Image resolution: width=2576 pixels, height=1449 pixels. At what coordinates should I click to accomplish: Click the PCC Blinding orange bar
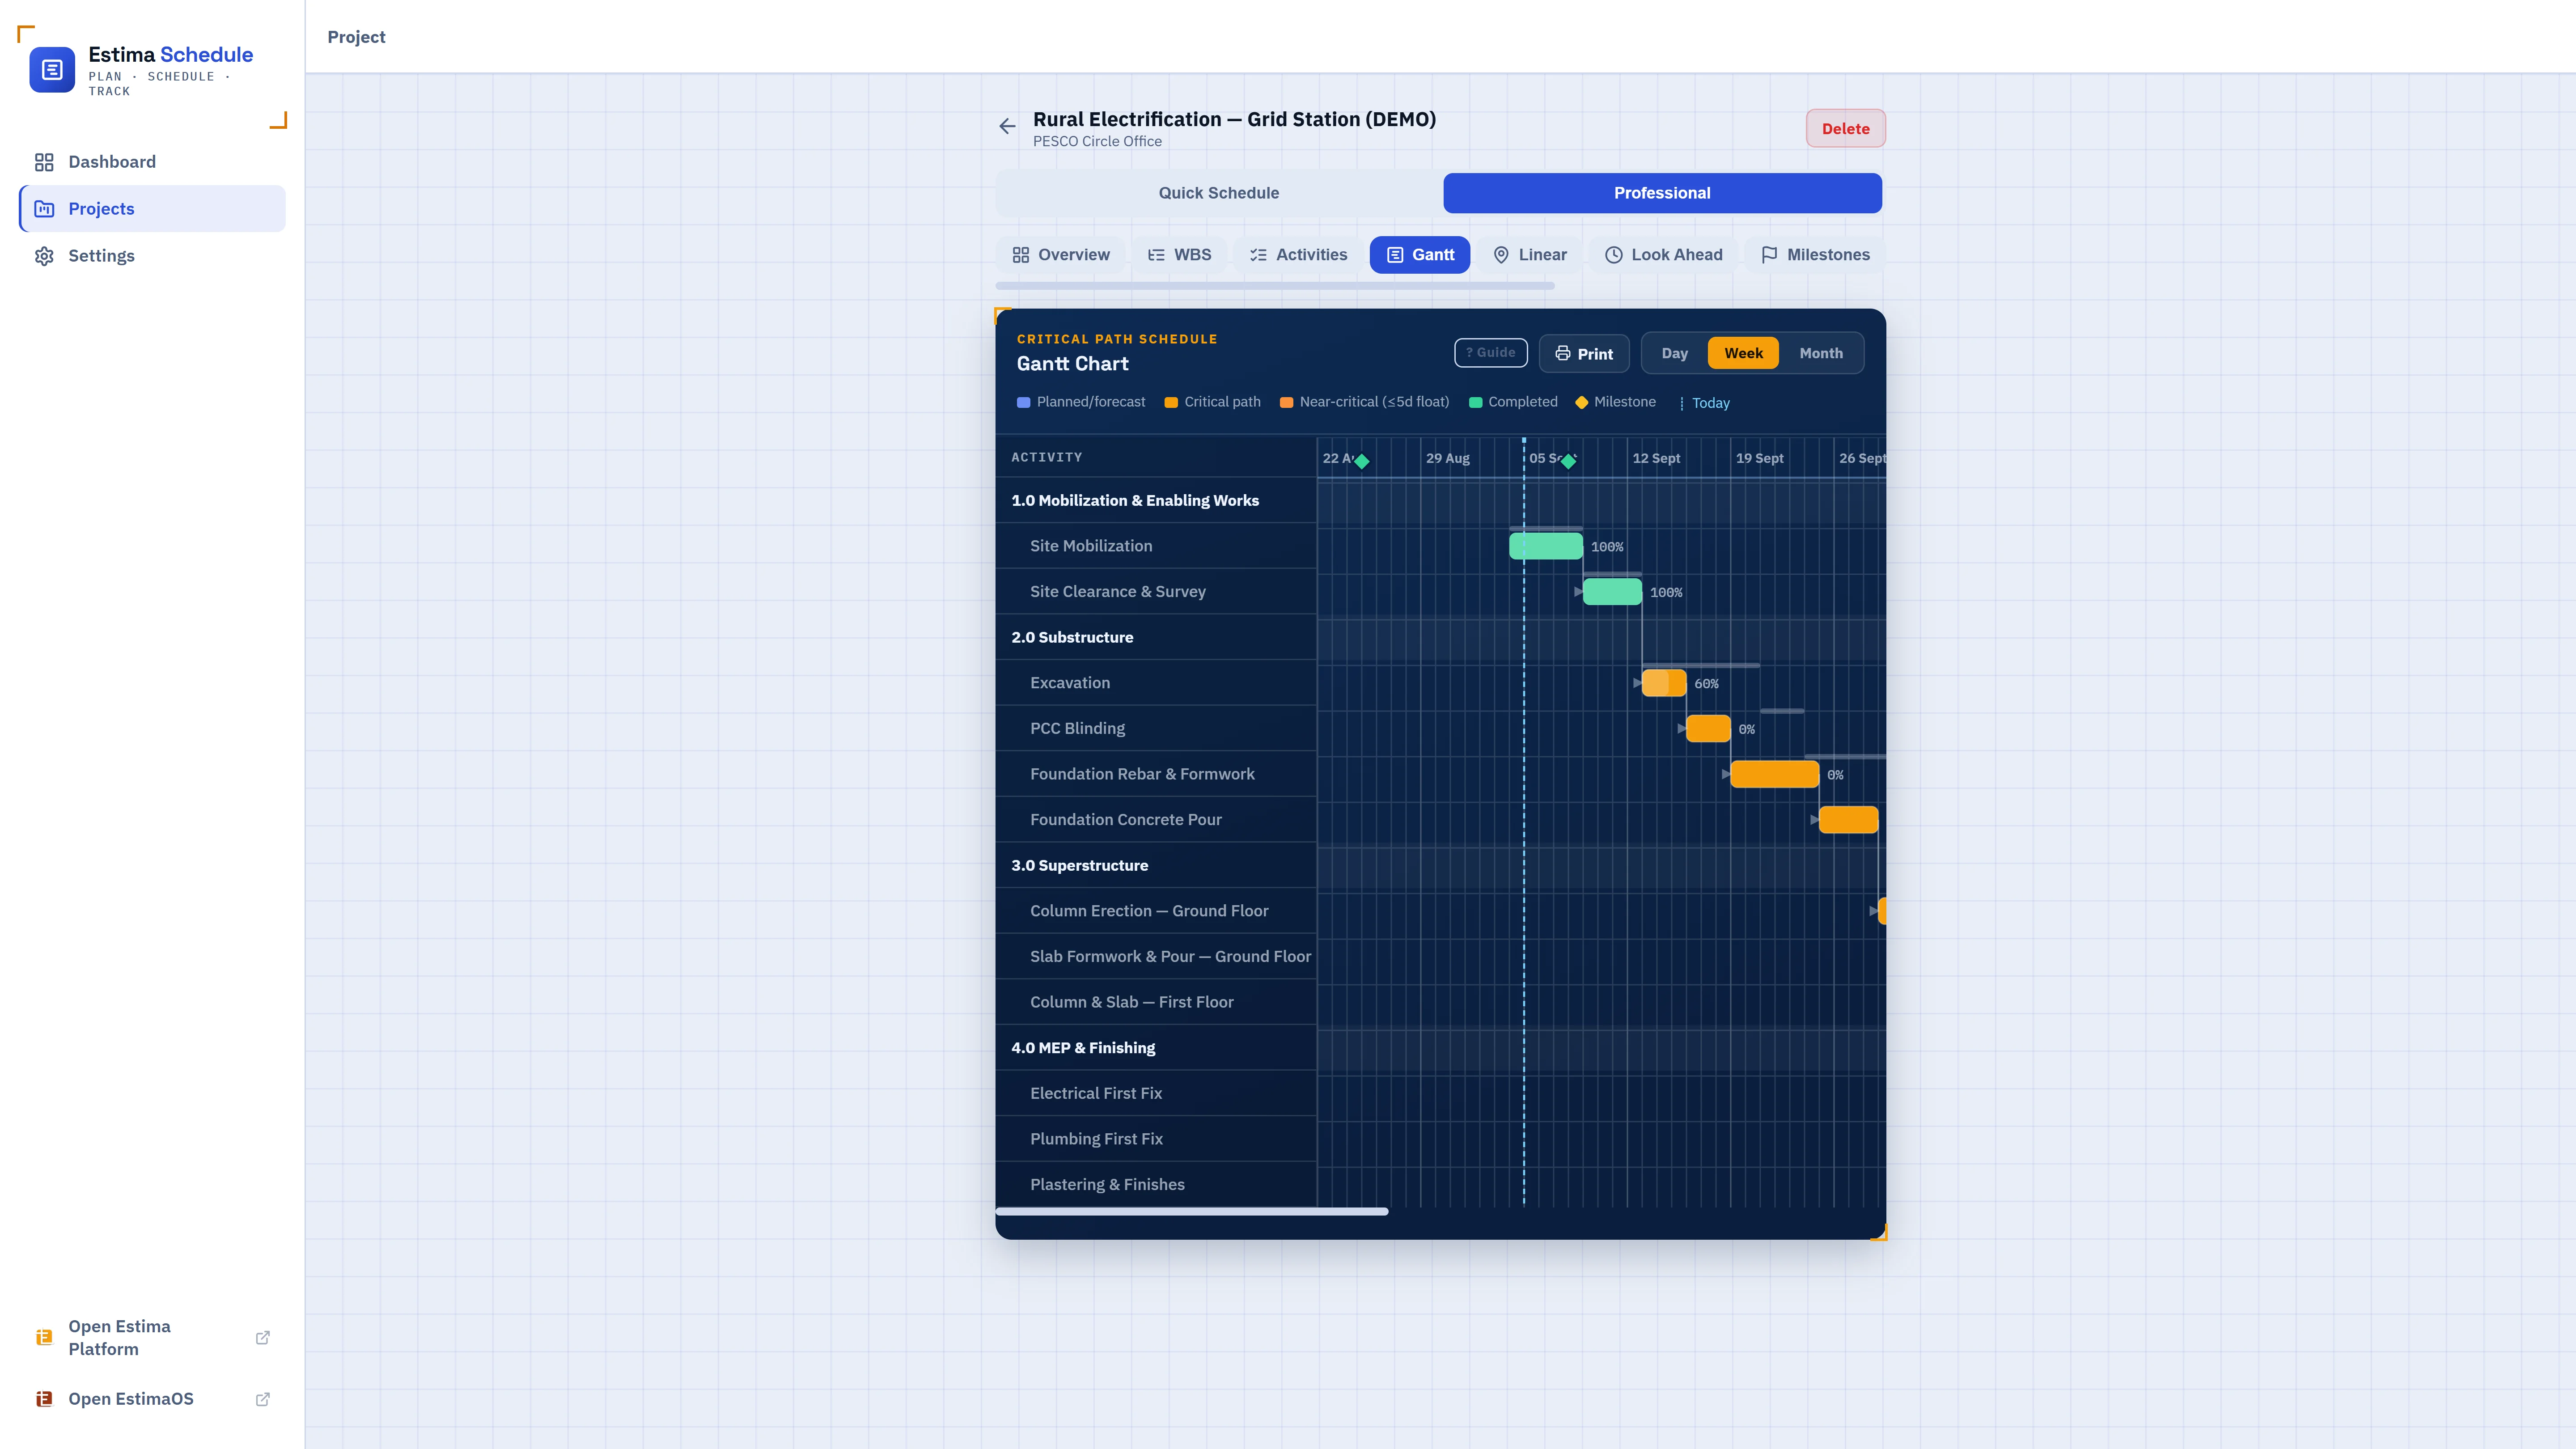click(x=1708, y=729)
